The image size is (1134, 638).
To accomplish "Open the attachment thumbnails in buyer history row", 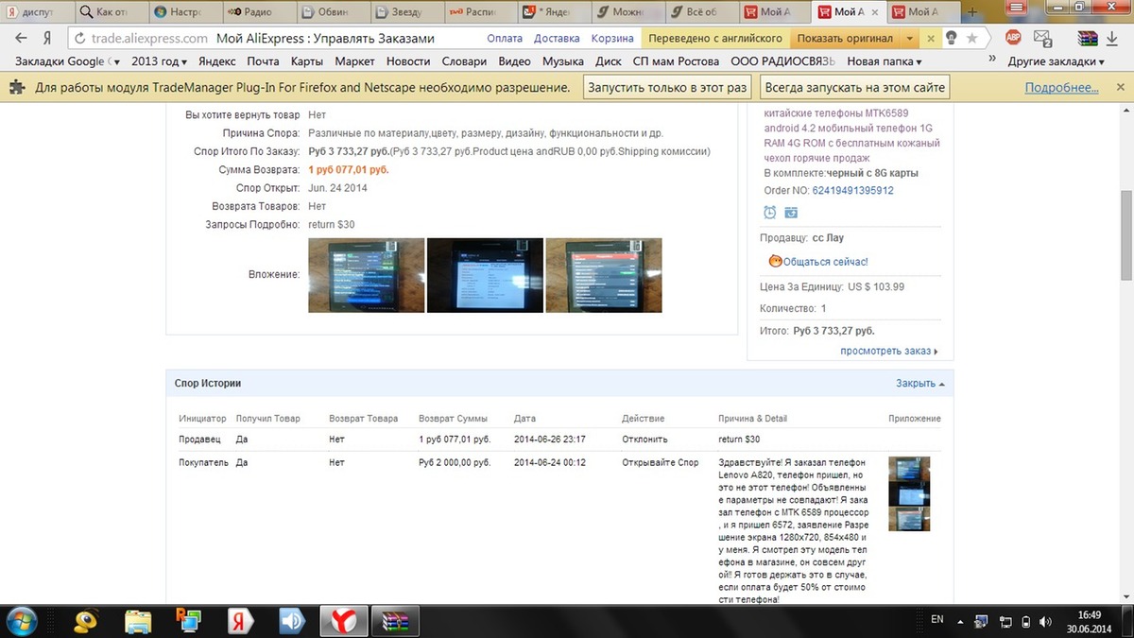I will (909, 493).
